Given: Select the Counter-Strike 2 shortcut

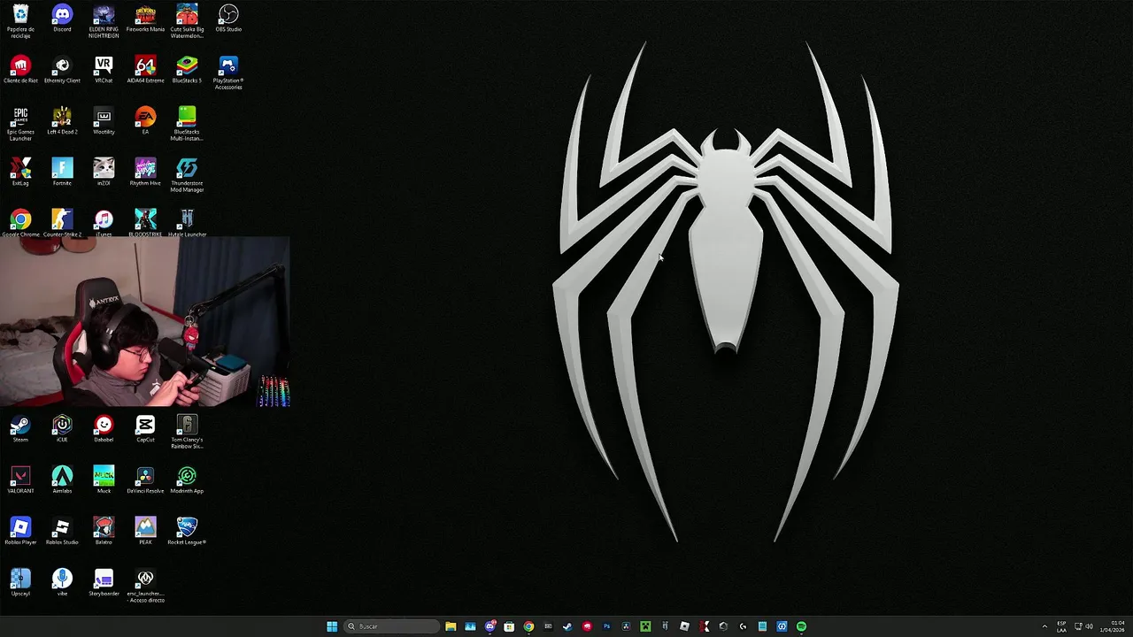Looking at the screenshot, I should 62,223.
